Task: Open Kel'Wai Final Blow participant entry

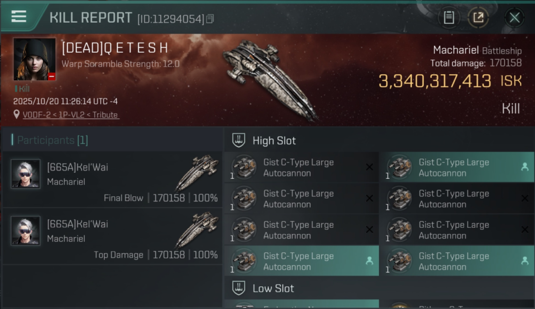Action: 112,180
